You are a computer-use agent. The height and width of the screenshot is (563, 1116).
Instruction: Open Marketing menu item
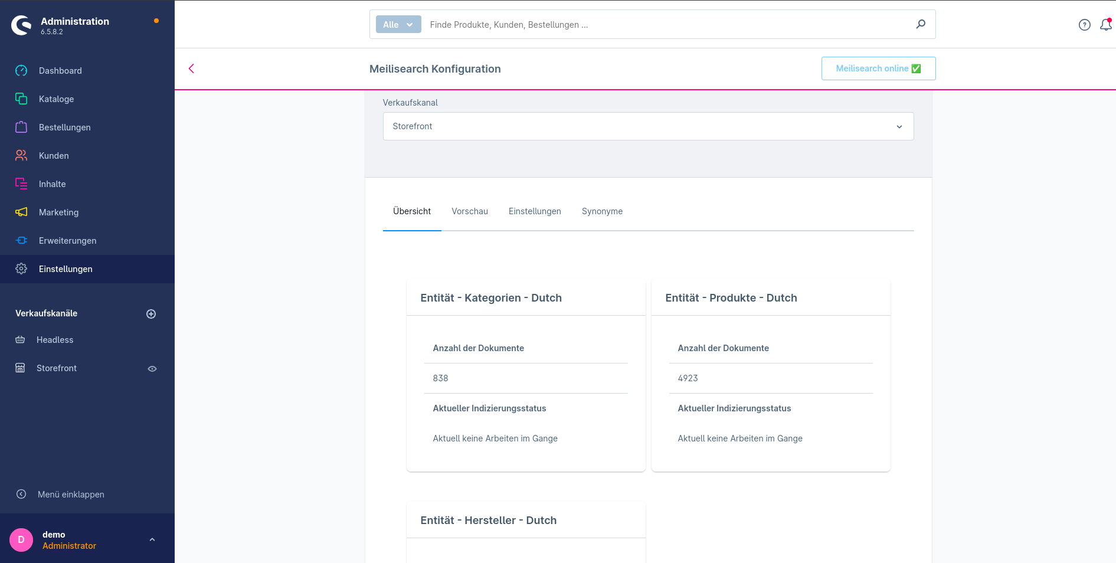point(87,212)
